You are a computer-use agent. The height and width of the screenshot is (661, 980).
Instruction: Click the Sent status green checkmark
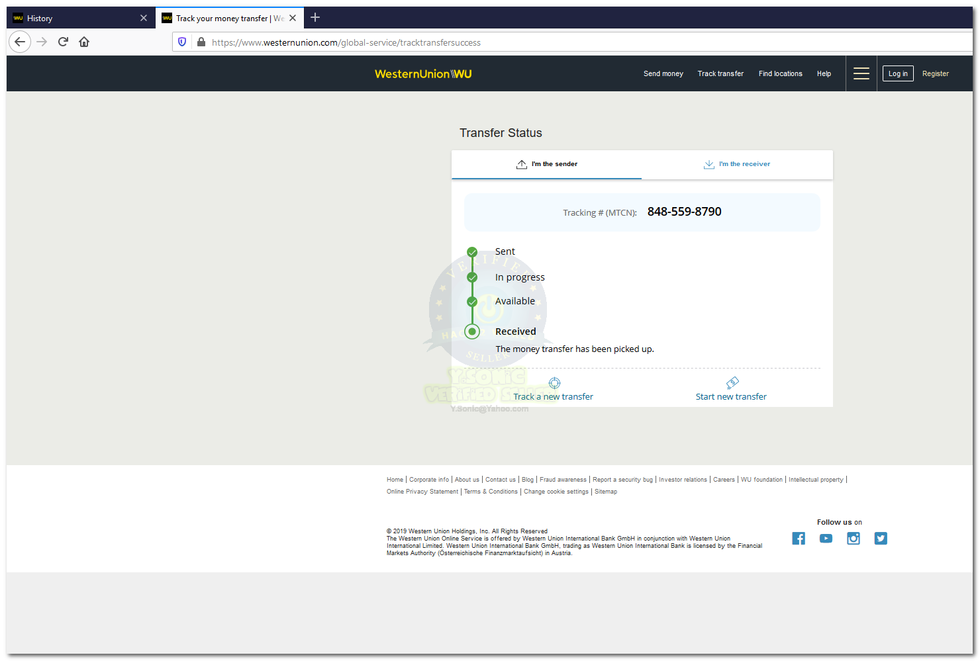point(472,252)
